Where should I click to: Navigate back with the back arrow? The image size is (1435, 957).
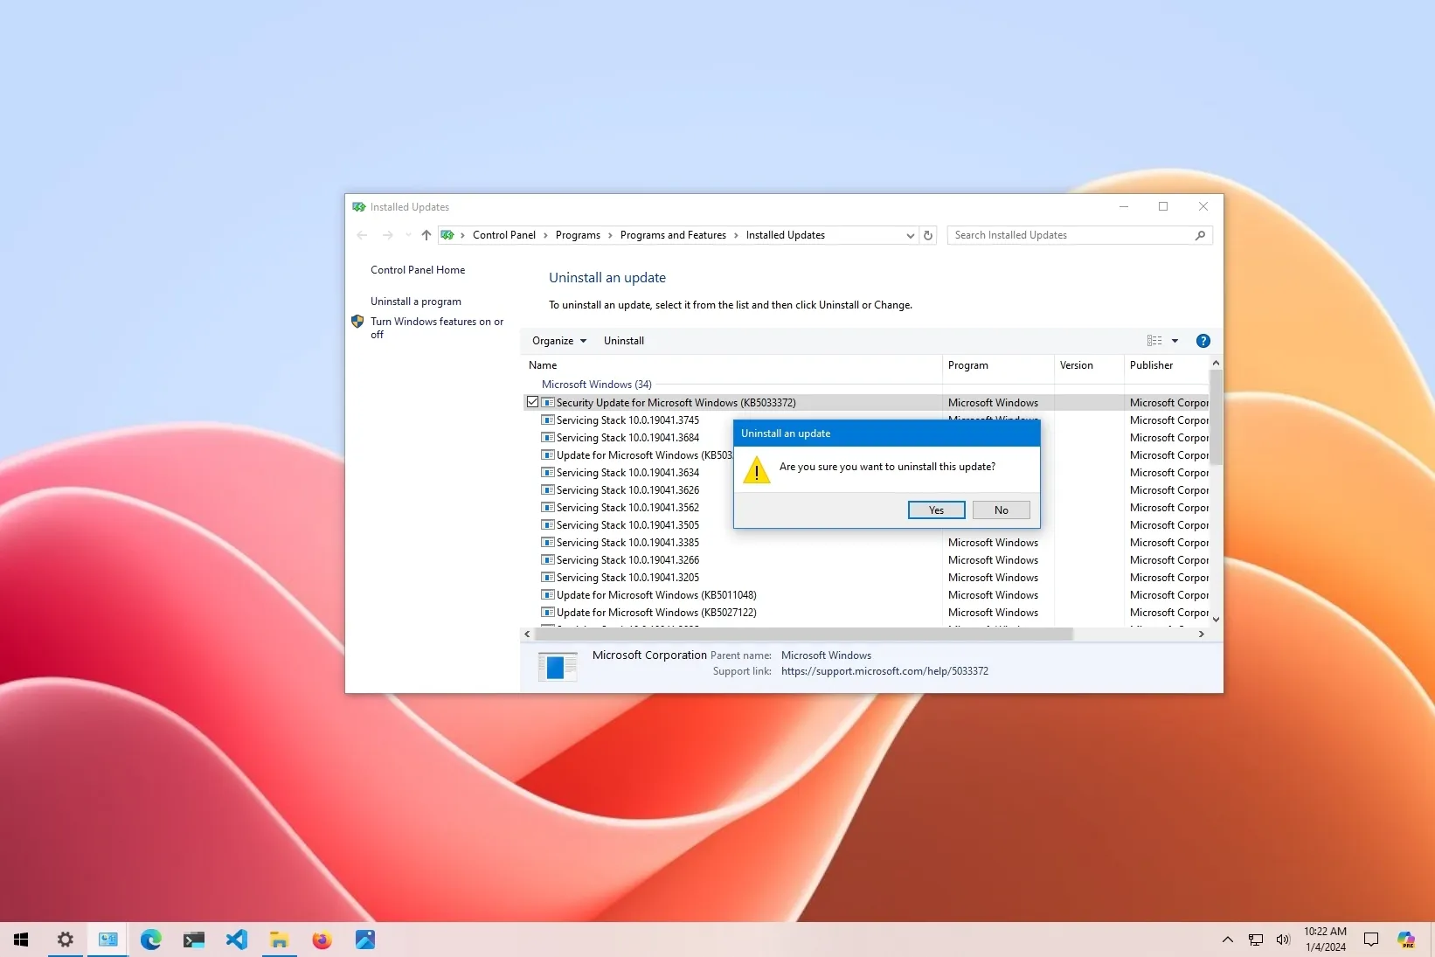point(363,235)
